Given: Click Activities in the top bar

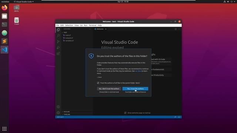Looking at the screenshot, I should (x=5, y=1).
